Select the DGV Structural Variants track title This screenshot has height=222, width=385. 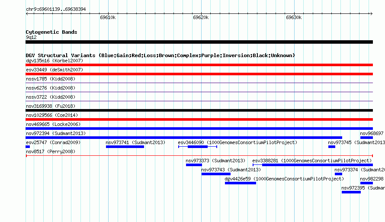pos(160,55)
